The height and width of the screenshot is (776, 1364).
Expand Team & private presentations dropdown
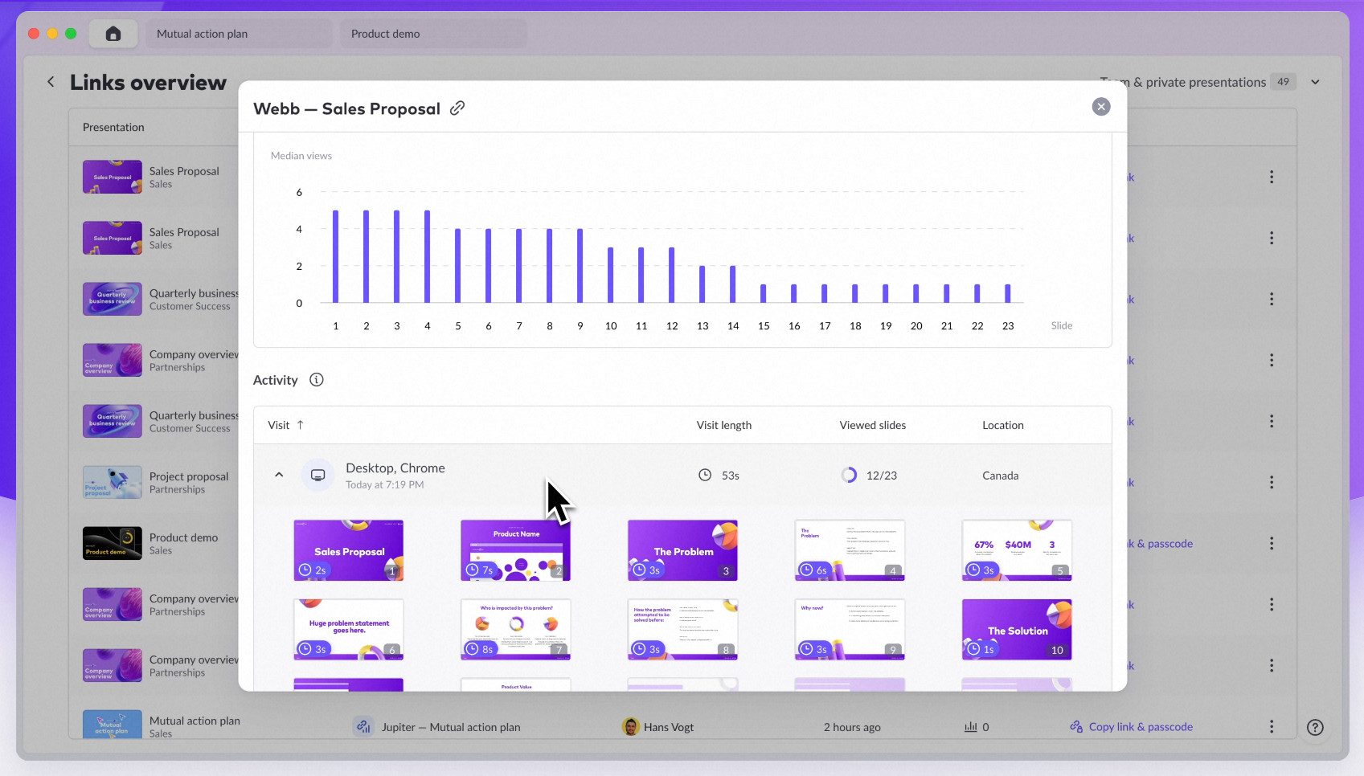(1315, 82)
